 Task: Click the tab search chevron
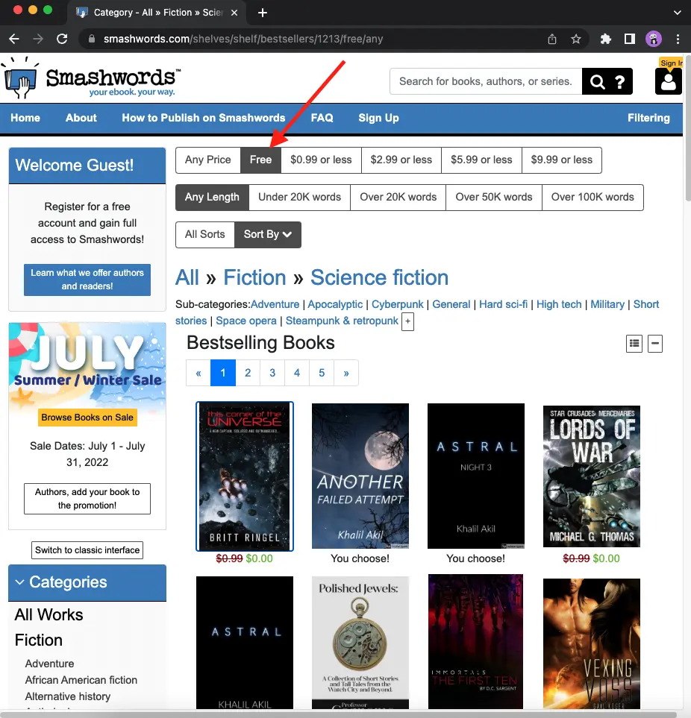(x=677, y=13)
